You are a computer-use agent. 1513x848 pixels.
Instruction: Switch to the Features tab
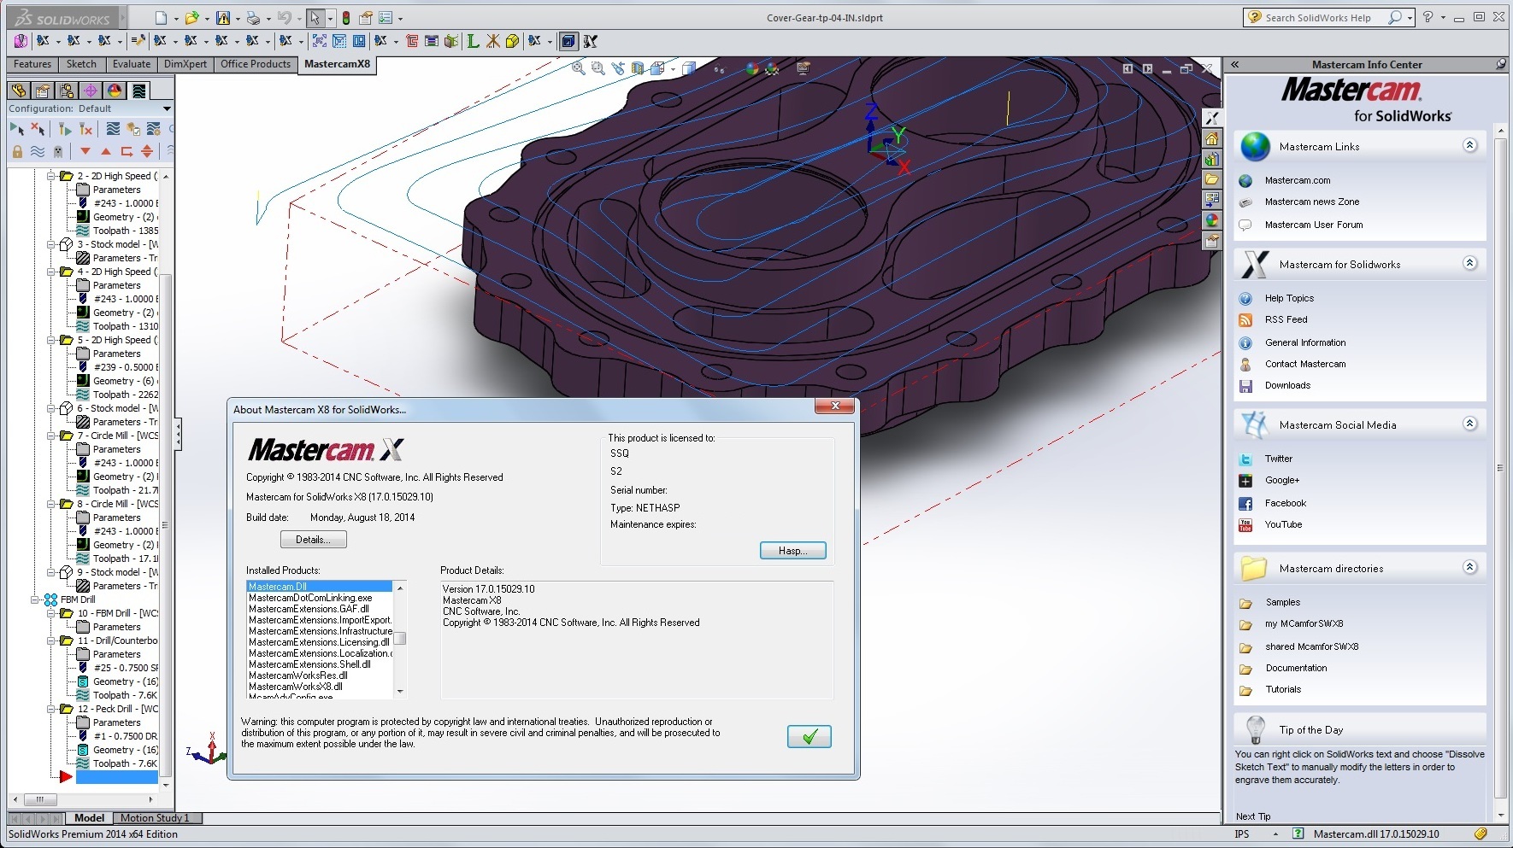(x=32, y=64)
